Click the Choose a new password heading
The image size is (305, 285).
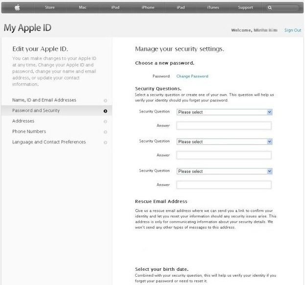[164, 63]
